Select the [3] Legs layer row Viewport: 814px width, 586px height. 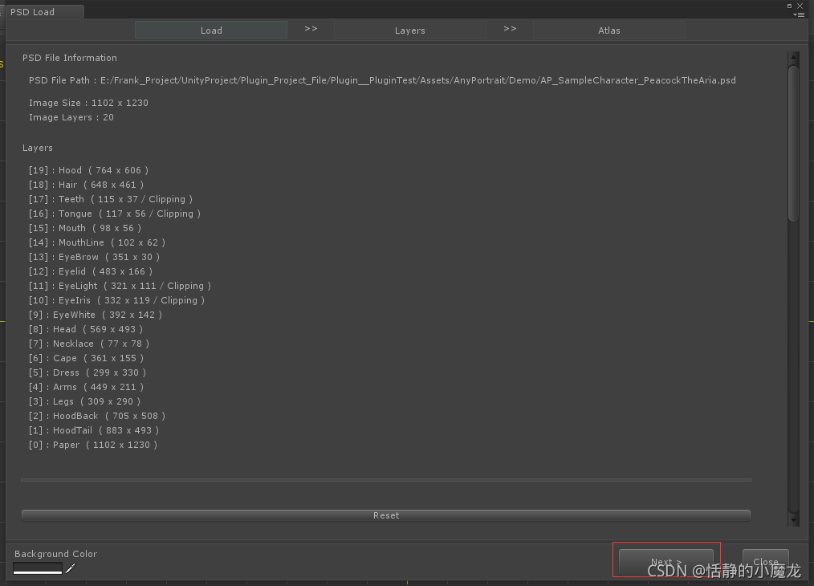coord(84,401)
